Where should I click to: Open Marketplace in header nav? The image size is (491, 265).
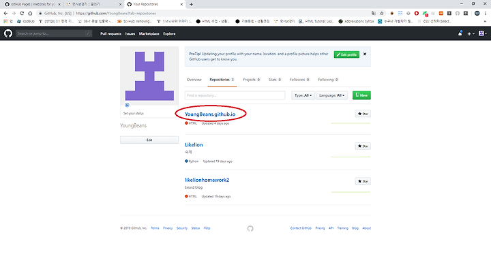point(149,34)
